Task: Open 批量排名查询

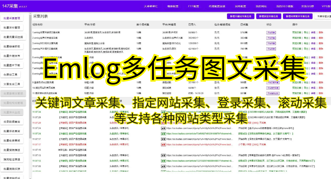Action: click(x=12, y=131)
